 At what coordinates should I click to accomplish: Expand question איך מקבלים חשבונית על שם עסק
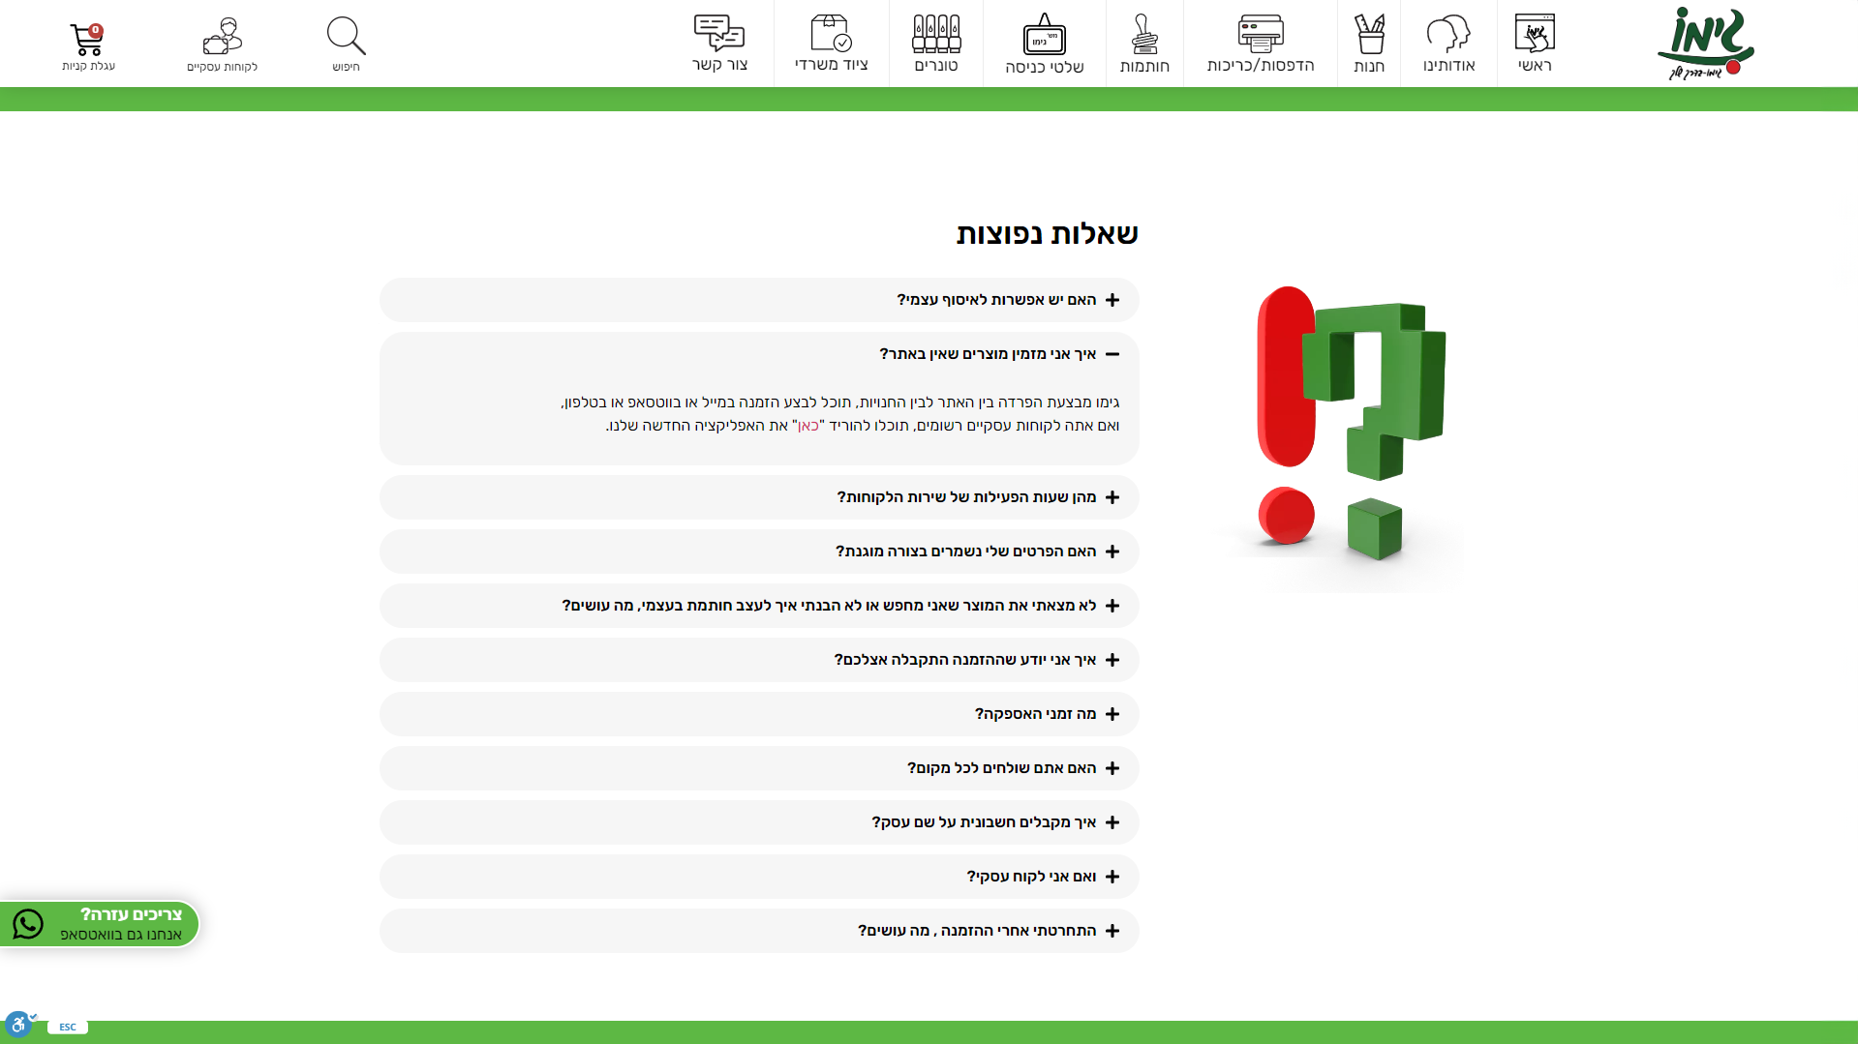(759, 822)
